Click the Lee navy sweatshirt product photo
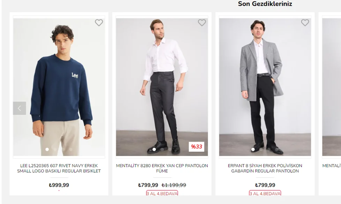Screen dimensions: 341x204 pos(59,87)
